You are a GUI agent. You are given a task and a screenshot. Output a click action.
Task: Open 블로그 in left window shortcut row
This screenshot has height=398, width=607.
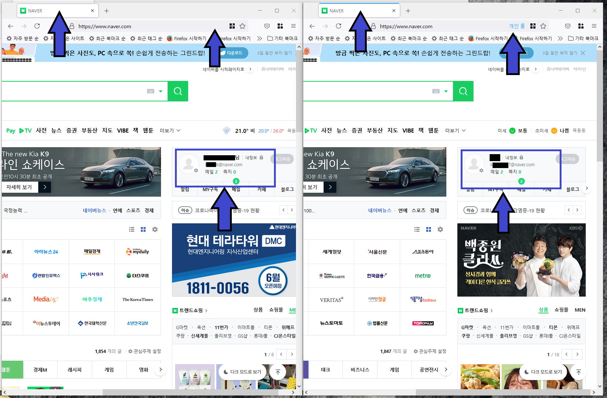(287, 189)
